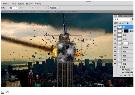This screenshot has height=95, width=135.
Task: Select the black layer mask thumbnail
Action: pyautogui.click(x=126, y=31)
